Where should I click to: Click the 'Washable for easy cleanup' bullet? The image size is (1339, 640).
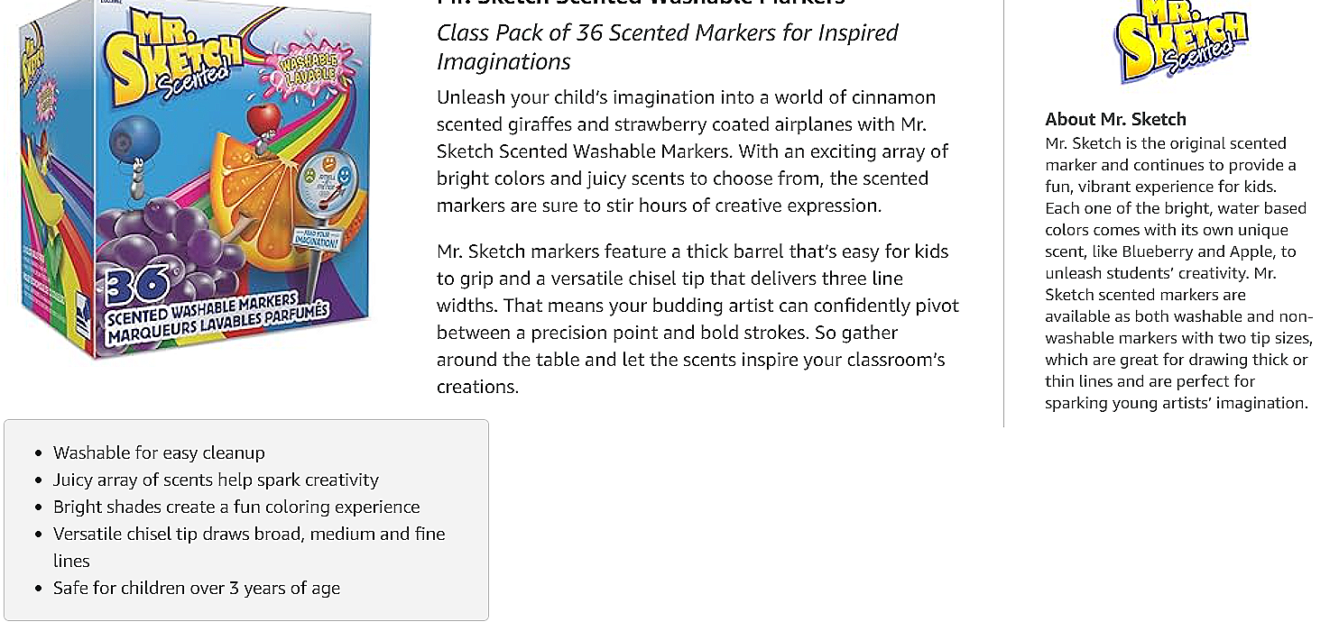[159, 453]
